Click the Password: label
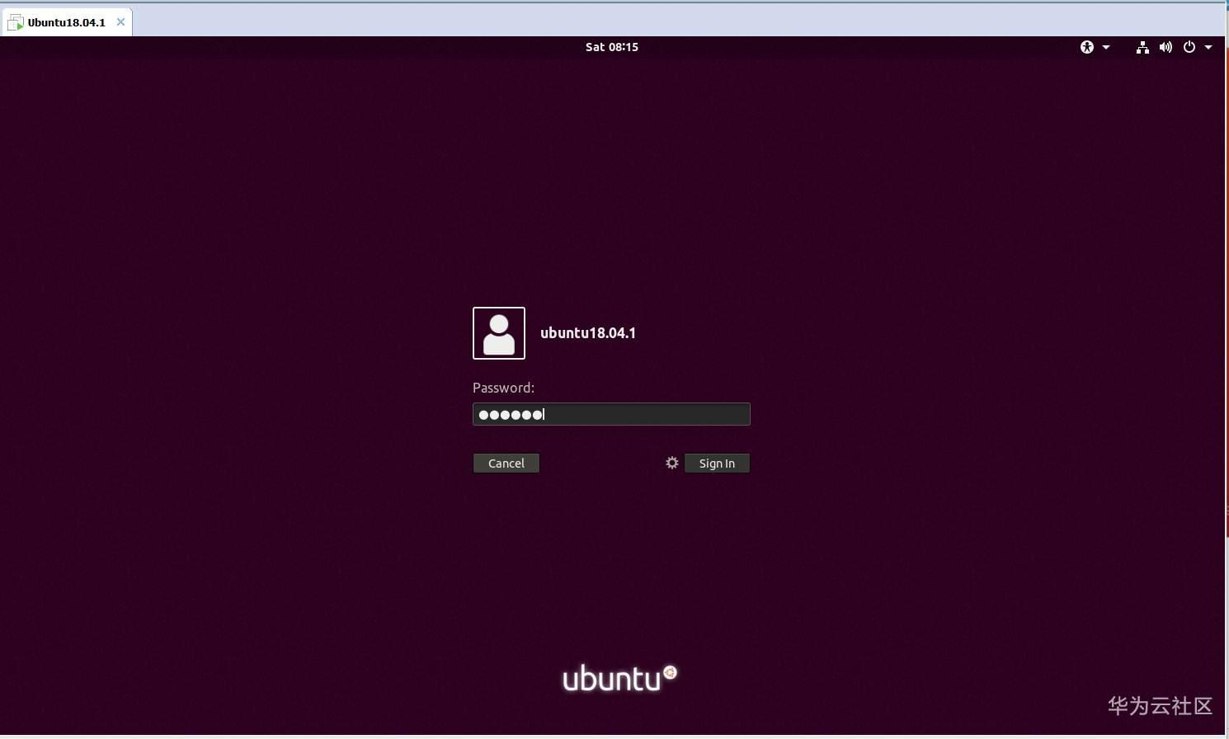The image size is (1229, 739). [x=503, y=388]
